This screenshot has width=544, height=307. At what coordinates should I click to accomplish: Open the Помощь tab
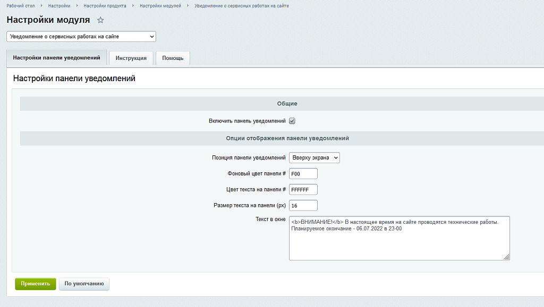click(173, 58)
